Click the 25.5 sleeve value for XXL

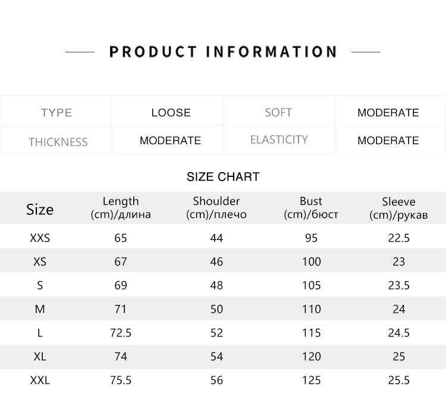click(x=399, y=380)
